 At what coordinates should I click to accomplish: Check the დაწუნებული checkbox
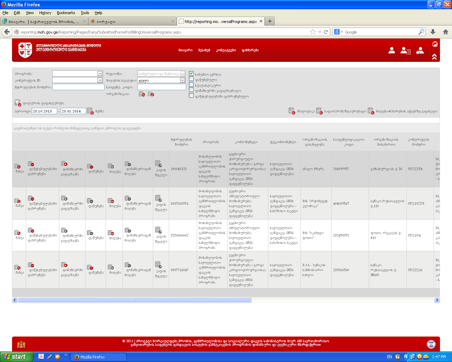[191, 79]
